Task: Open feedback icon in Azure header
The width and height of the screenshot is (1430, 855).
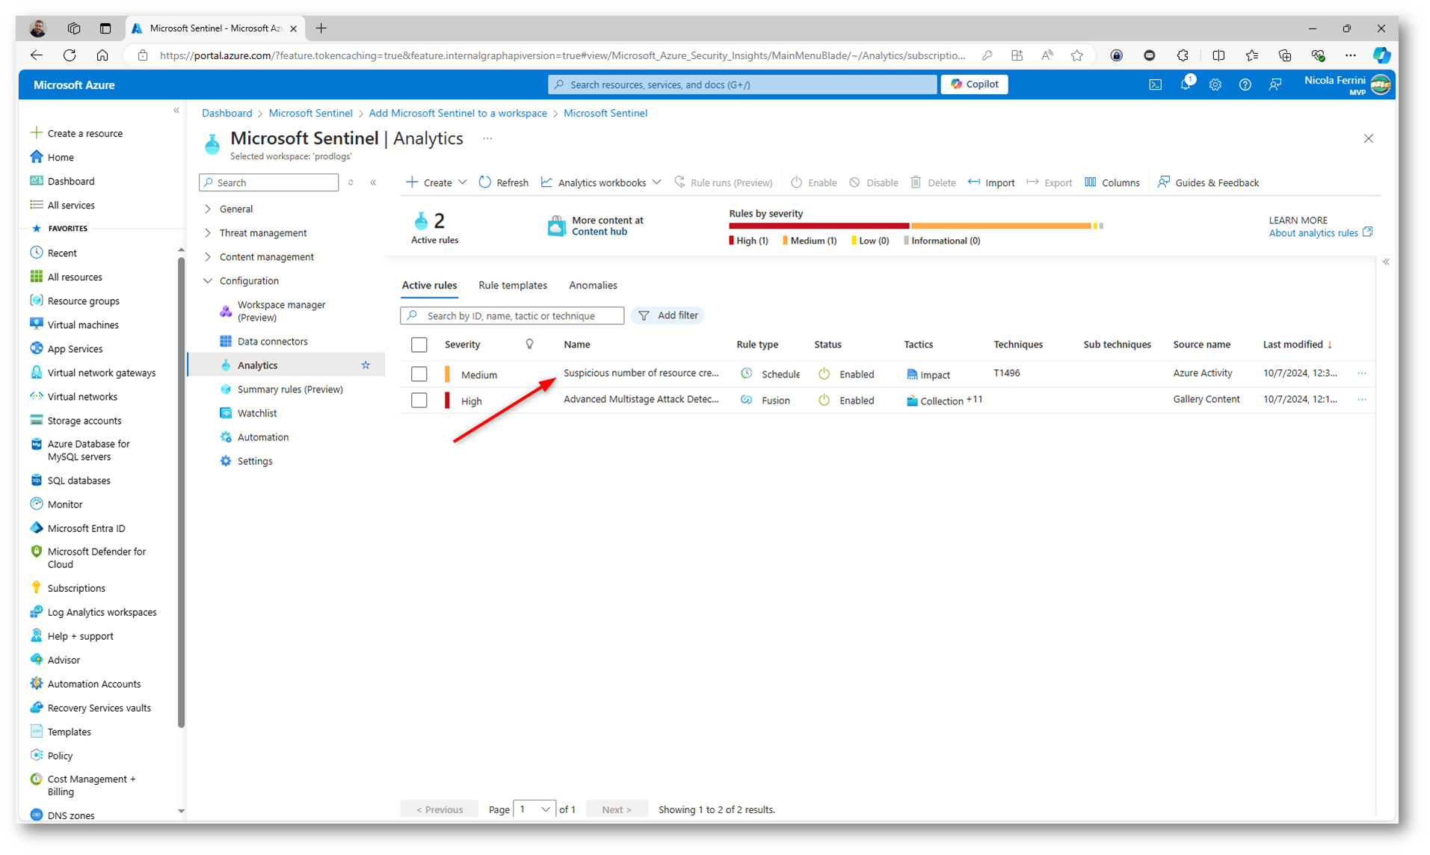Action: click(x=1275, y=84)
